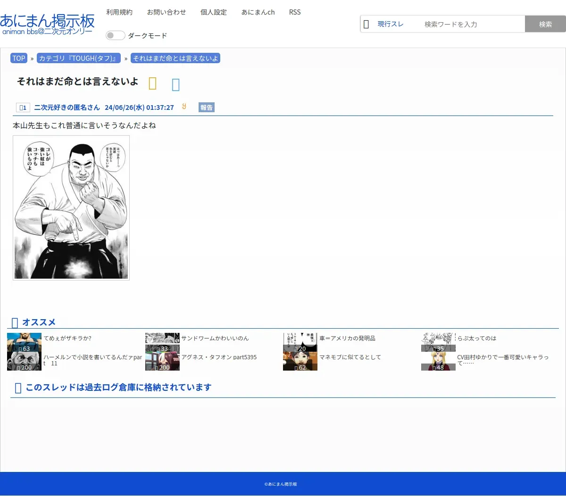
Task: Open the manga panel image in post 1
Action: point(71,208)
